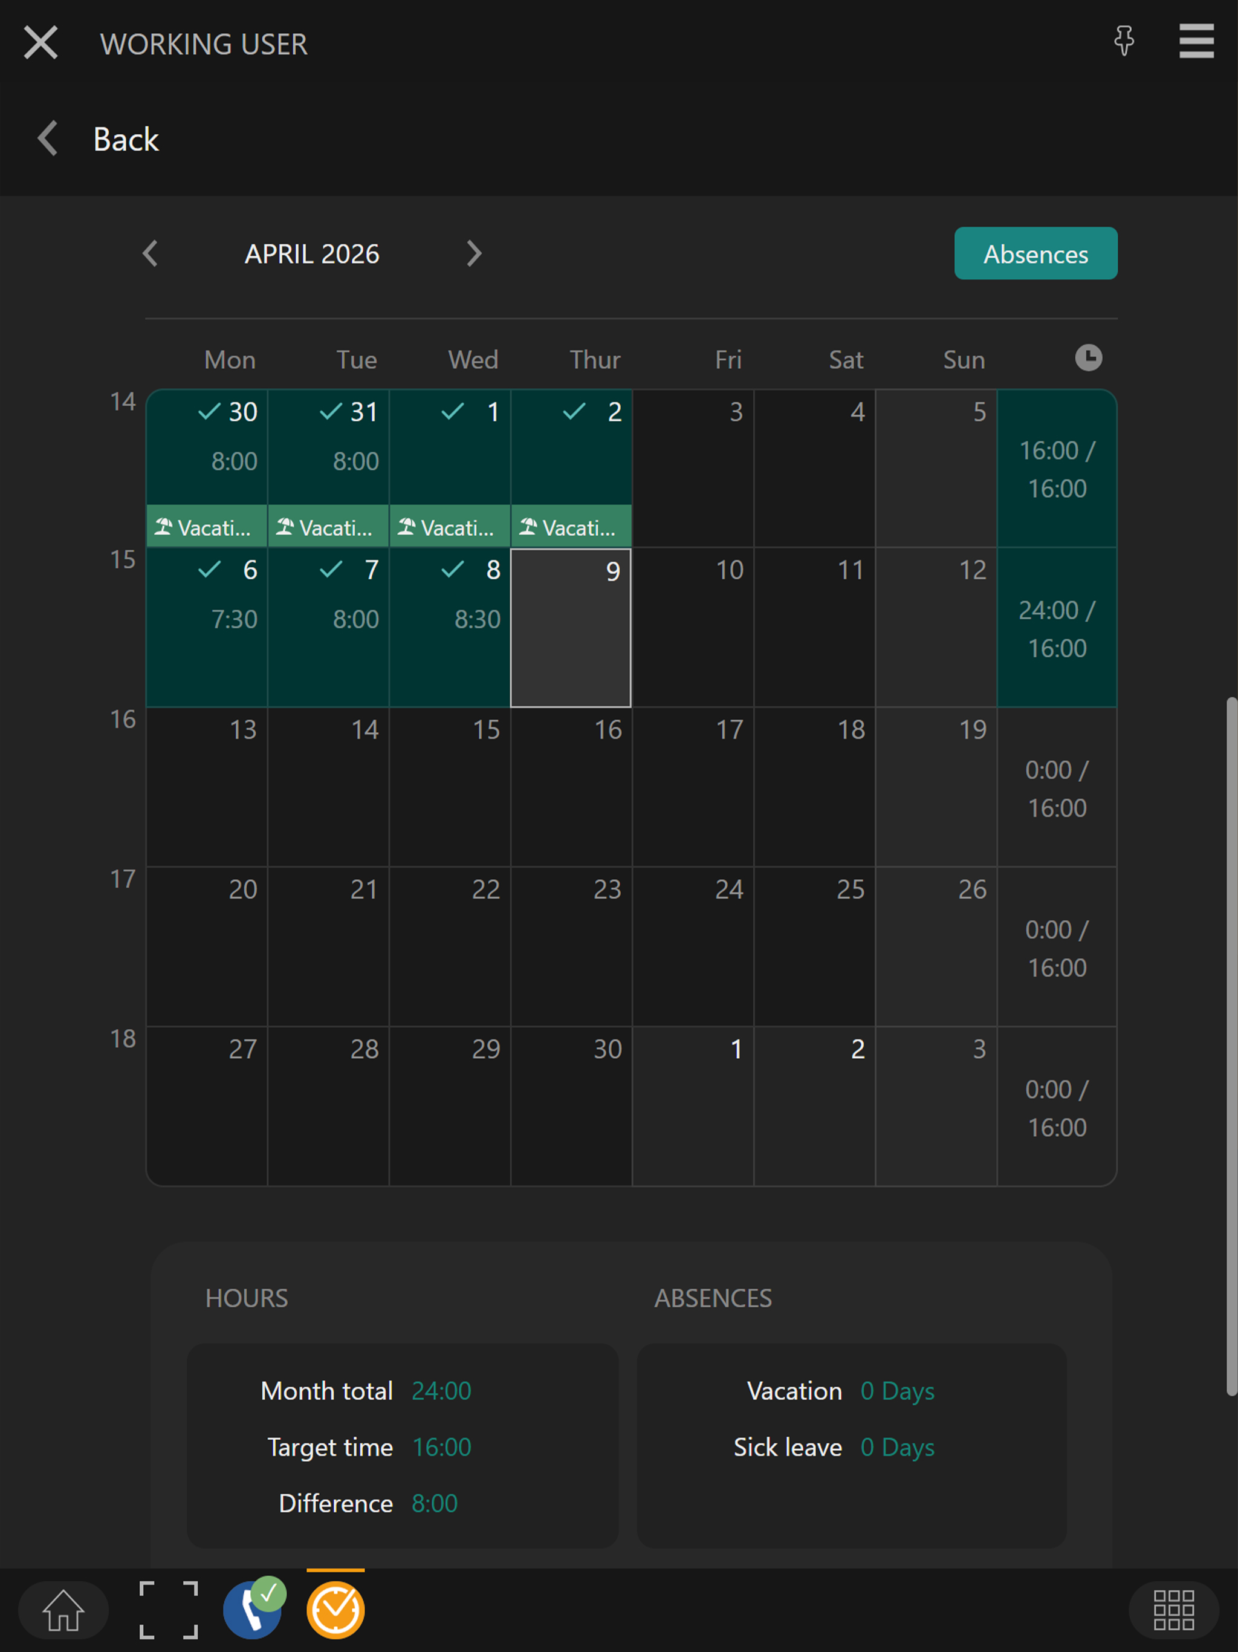Select May 1 in last row
1238x1652 pixels.
coord(694,1107)
